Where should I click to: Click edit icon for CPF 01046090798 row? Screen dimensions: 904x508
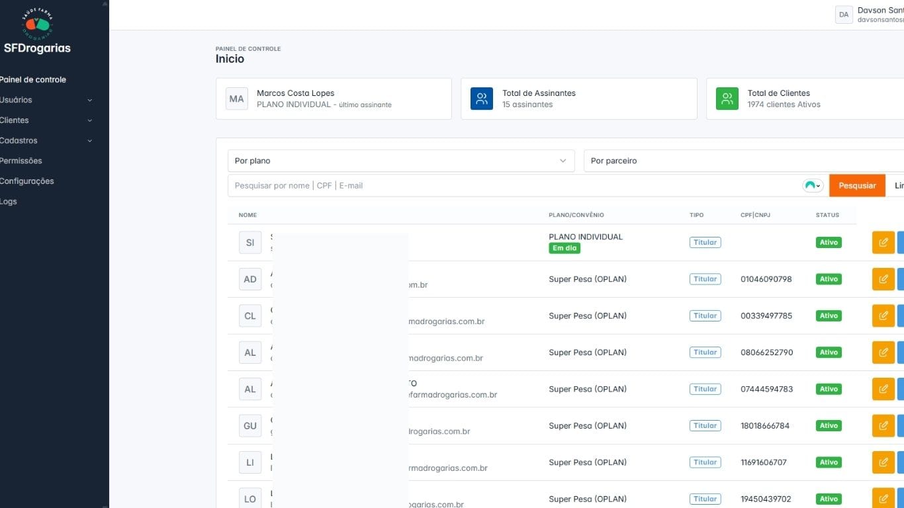pos(883,279)
